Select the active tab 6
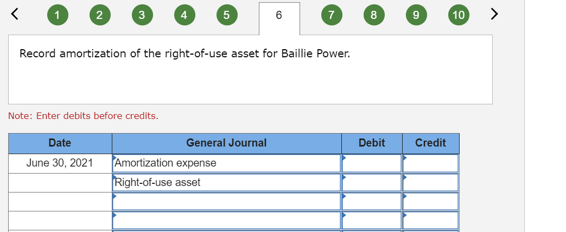Screen dimensions: 566x232 tap(279, 18)
